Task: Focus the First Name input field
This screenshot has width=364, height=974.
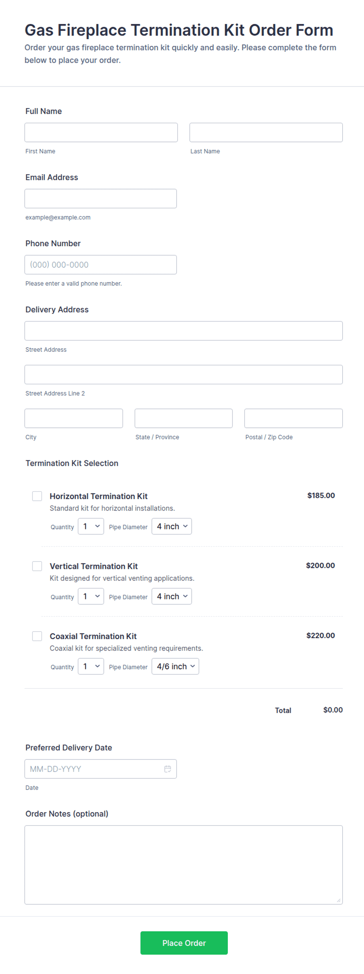Action: 101,133
